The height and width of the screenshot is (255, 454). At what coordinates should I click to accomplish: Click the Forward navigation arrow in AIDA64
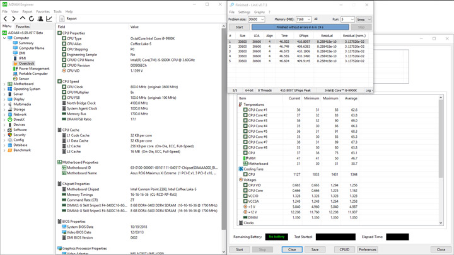click(x=14, y=19)
